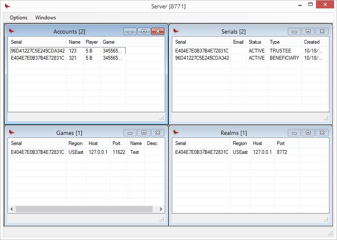Viewport: 337px width, 240px height.
Task: Click Host column header in Games
Action: coord(98,143)
